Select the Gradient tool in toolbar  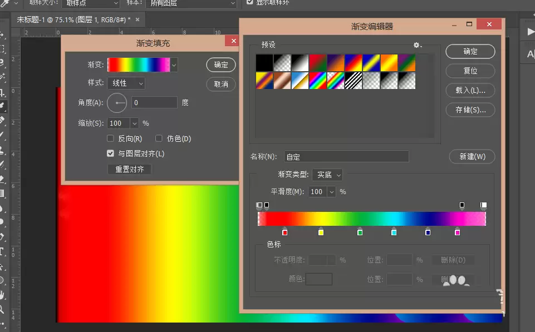(2, 194)
